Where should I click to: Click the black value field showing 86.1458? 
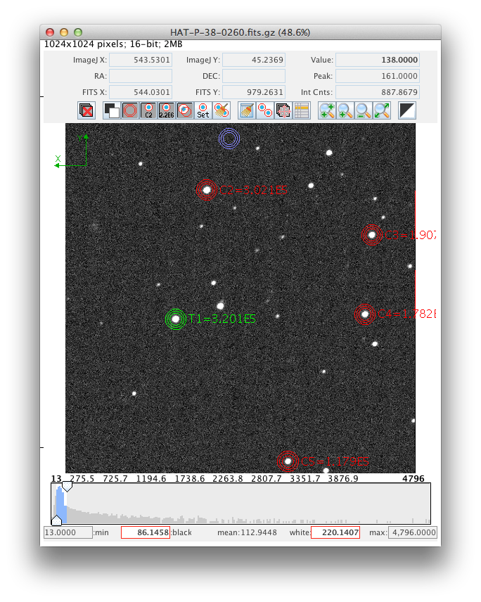[x=146, y=533]
